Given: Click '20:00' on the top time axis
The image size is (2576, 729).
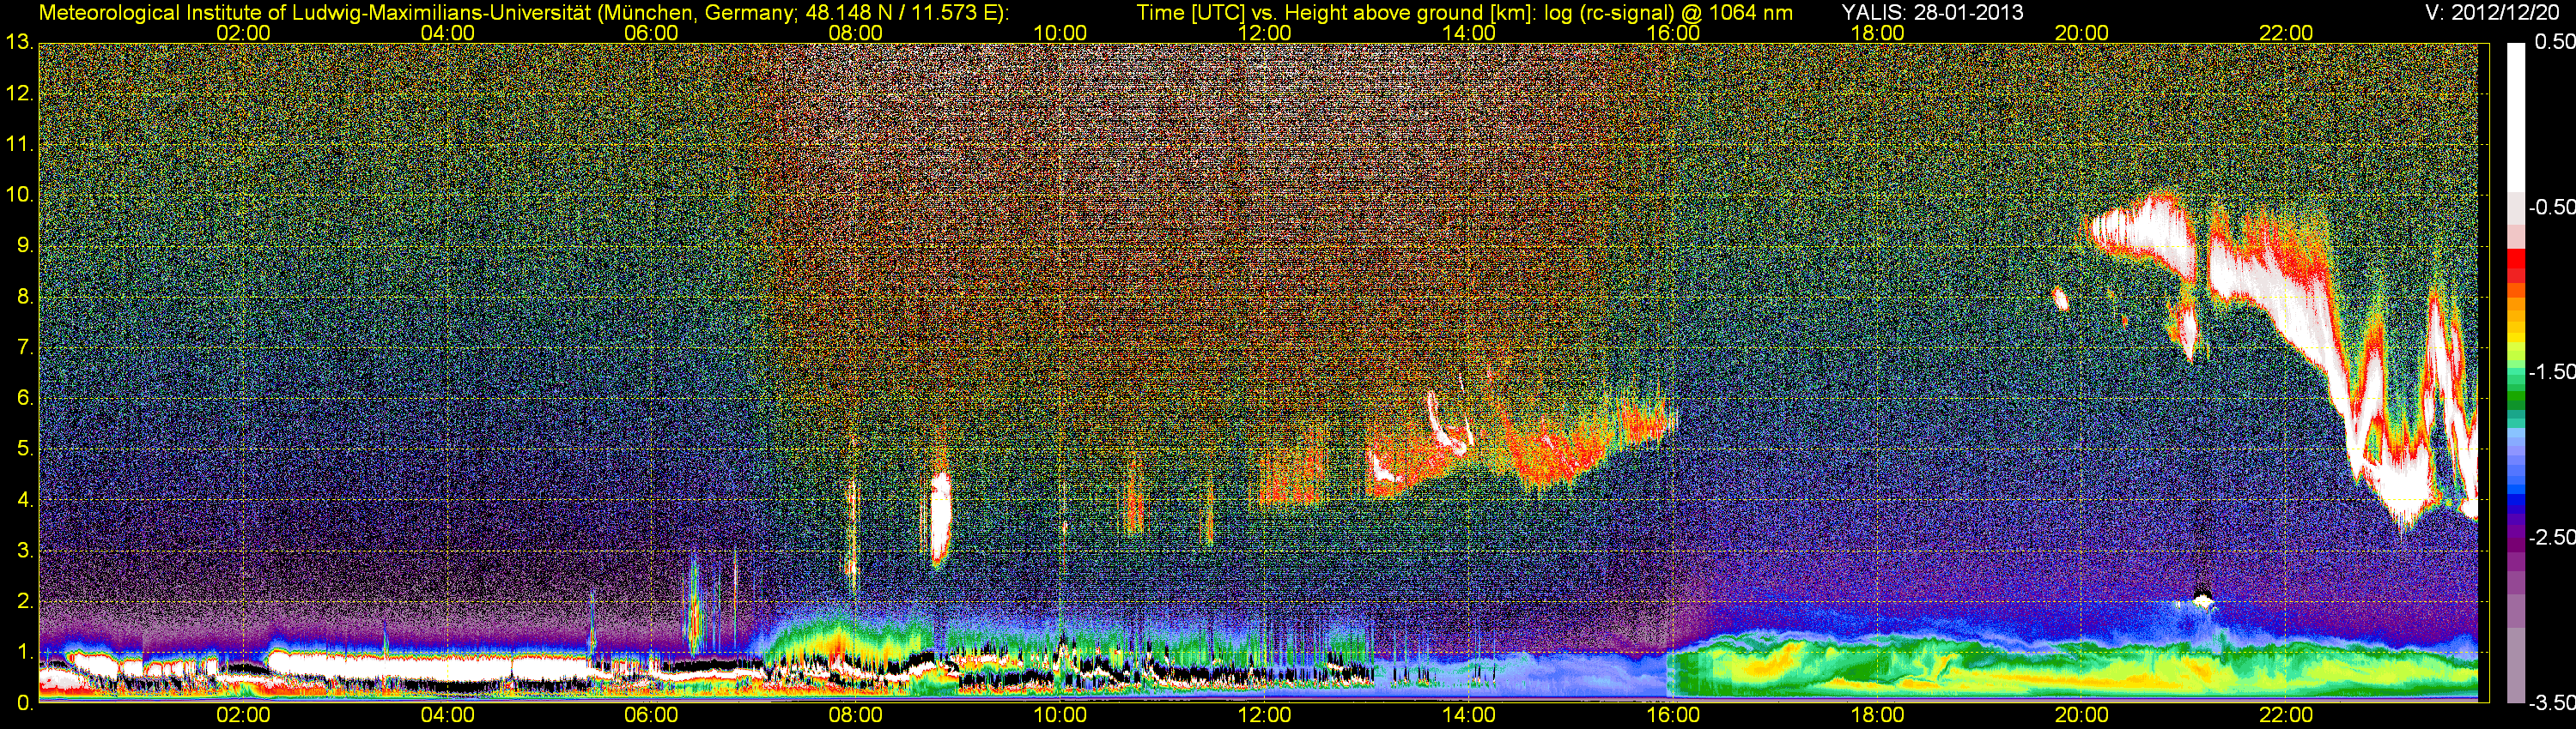Looking at the screenshot, I should coord(2082,33).
